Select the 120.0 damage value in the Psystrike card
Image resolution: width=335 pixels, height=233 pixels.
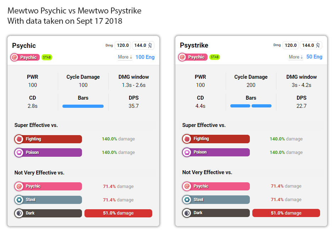point(291,45)
